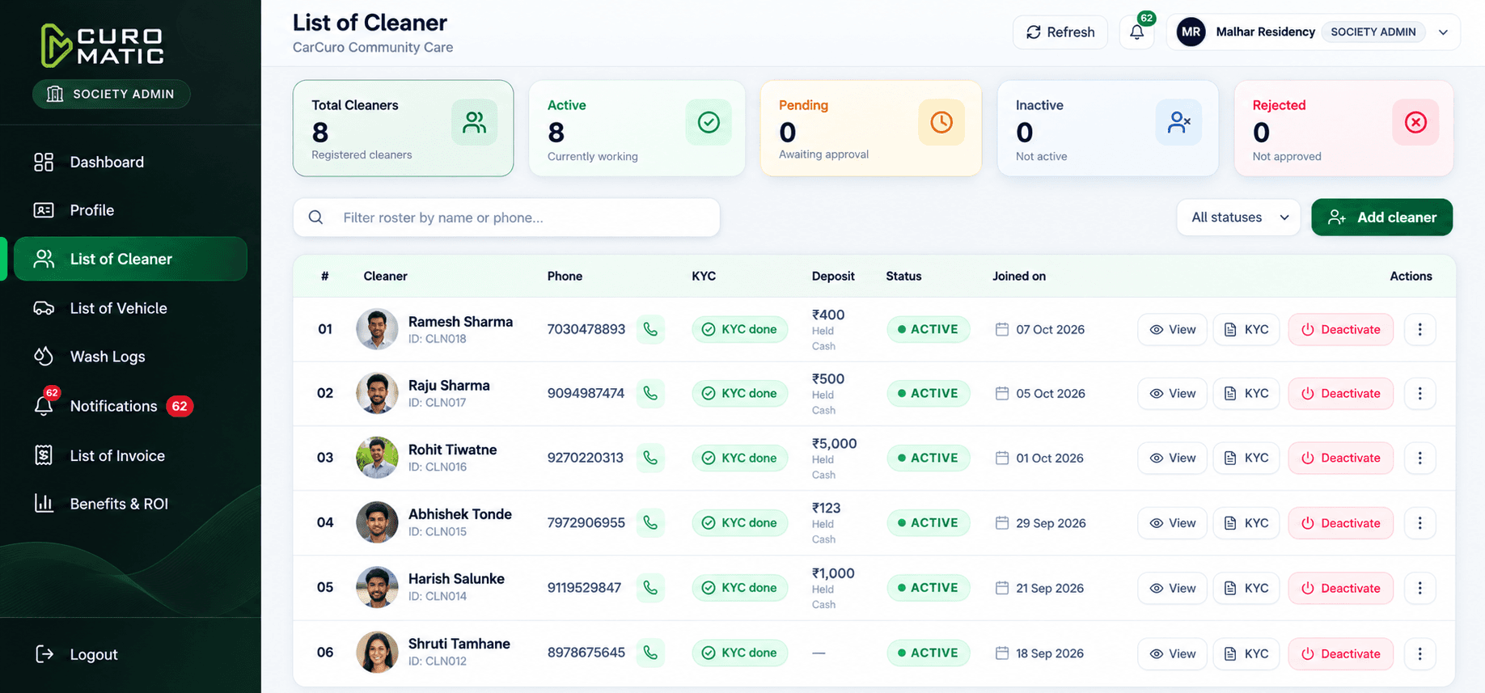Open three-dot menu for Raju Sharma
The image size is (1485, 693).
point(1419,393)
